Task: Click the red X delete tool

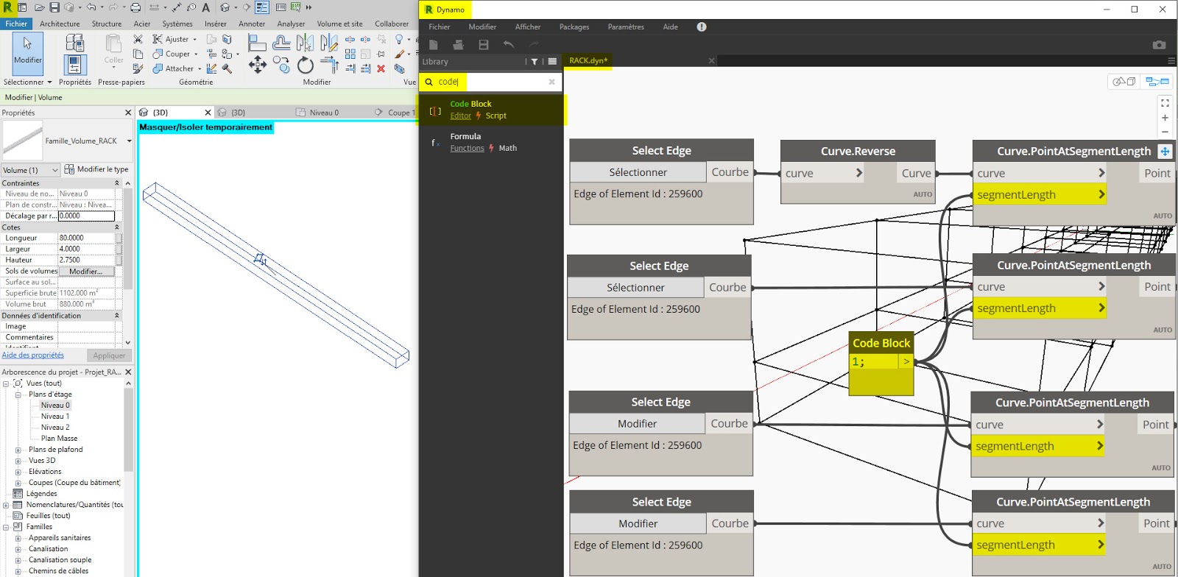Action: [381, 68]
